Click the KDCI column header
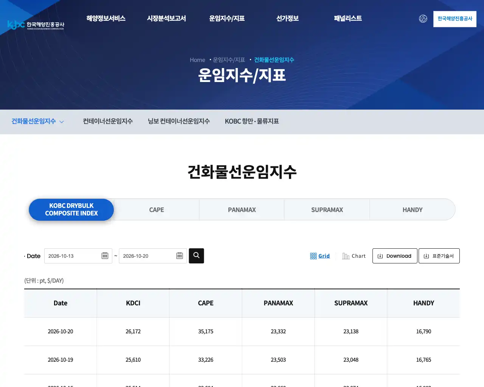Image resolution: width=484 pixels, height=387 pixels. point(133,303)
